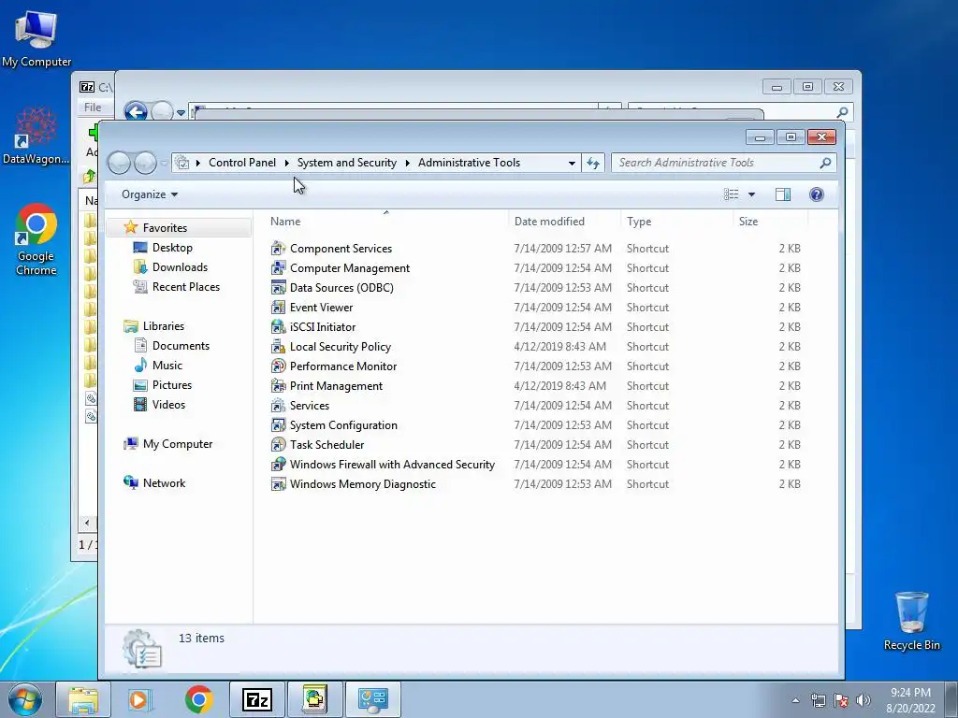Open Recent Places in navigation pane

[x=186, y=286]
